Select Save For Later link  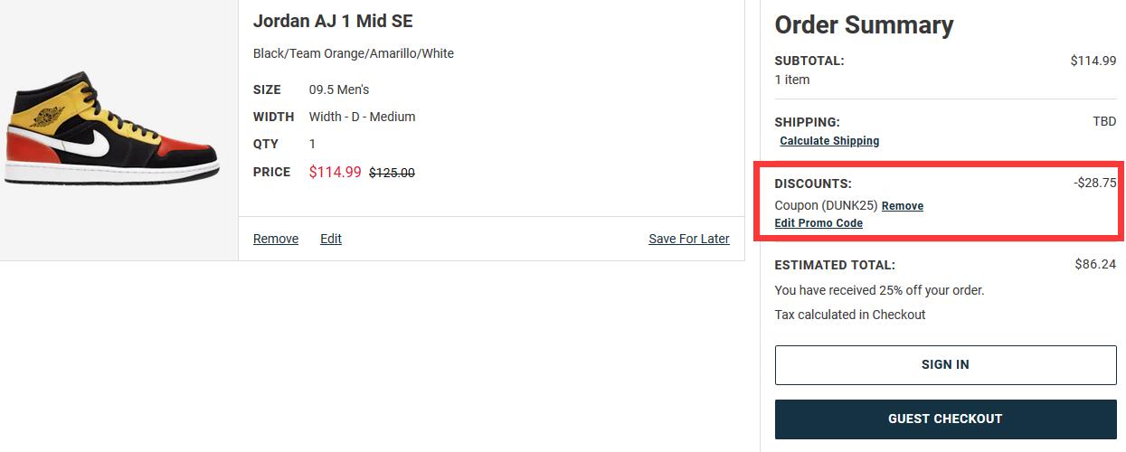pos(689,239)
